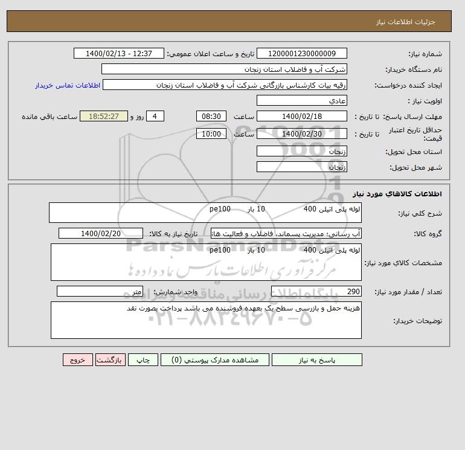This screenshot has height=450, width=465.
Task: Open 'مشاهده مدارک پیوستی (0)' attachments
Action: pyautogui.click(x=215, y=359)
